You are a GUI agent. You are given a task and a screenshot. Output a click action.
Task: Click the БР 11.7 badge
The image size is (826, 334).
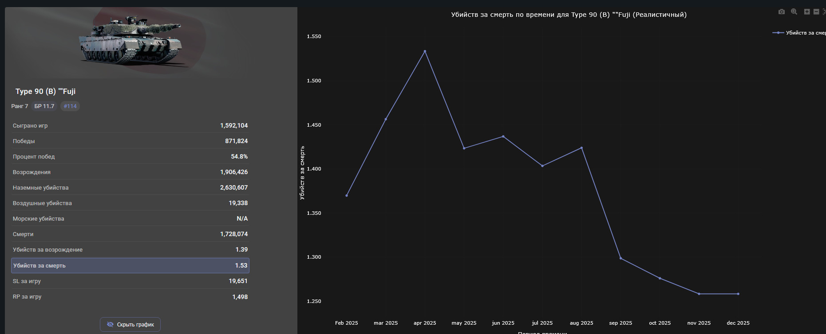click(44, 106)
